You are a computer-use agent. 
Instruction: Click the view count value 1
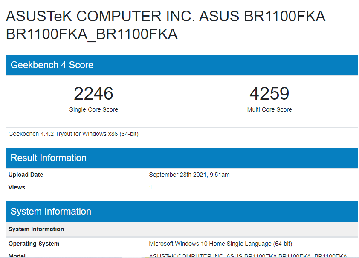151,187
